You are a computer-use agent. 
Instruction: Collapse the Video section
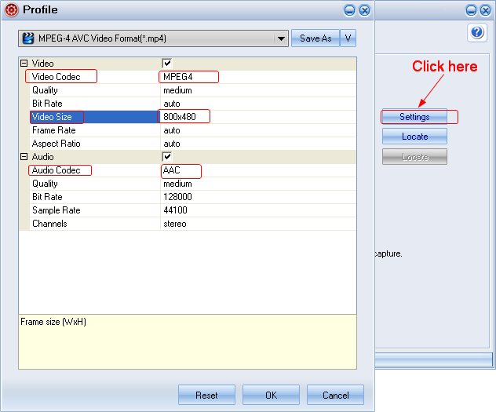click(24, 64)
